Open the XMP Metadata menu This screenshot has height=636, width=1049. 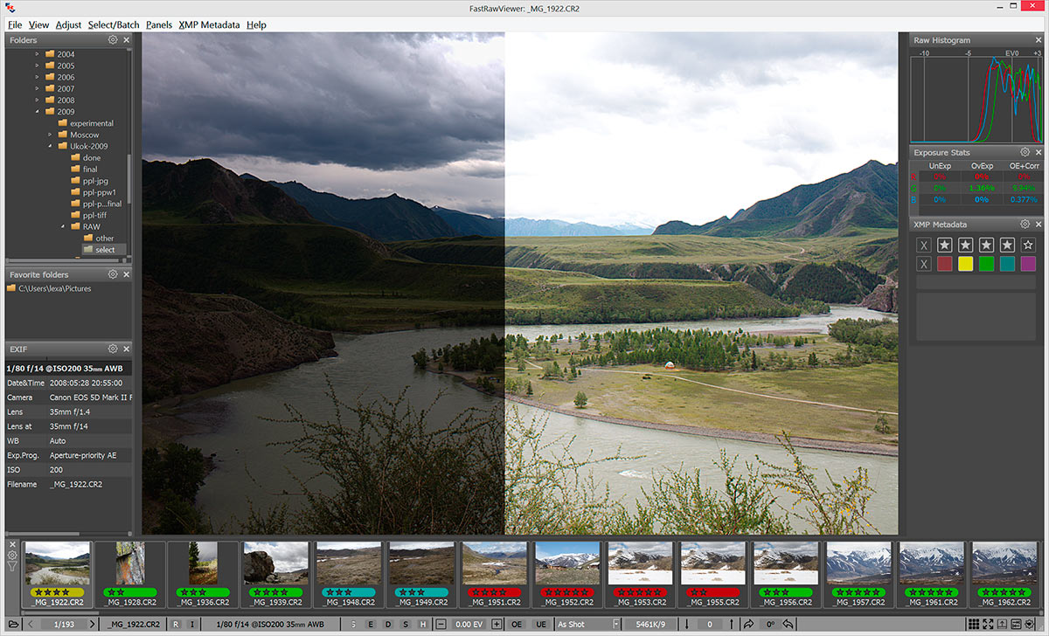(x=209, y=24)
